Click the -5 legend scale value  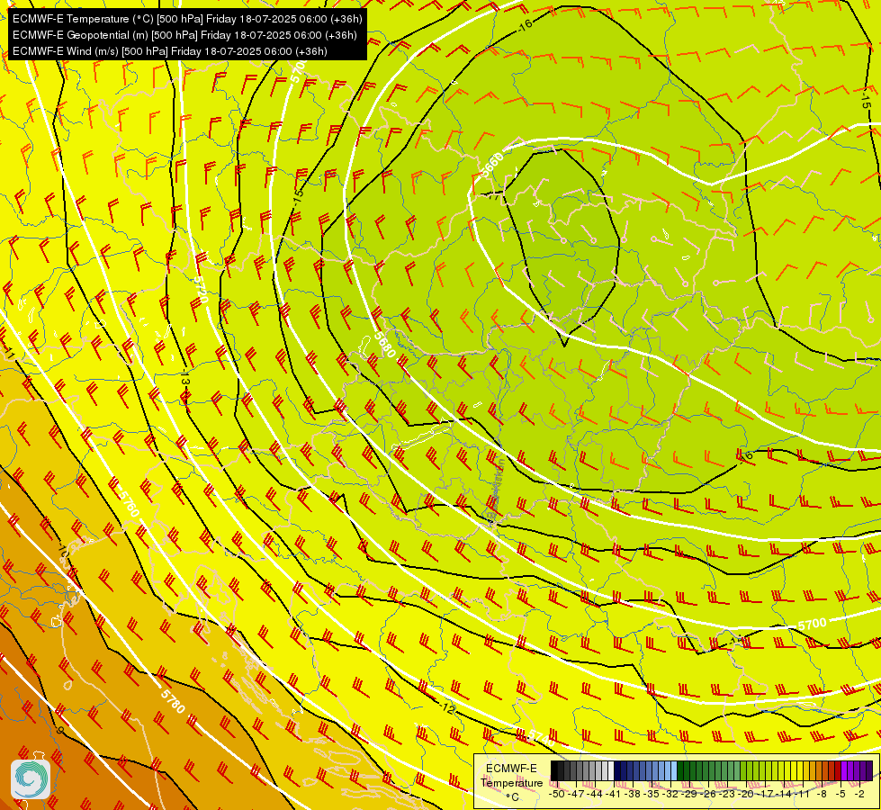841,794
